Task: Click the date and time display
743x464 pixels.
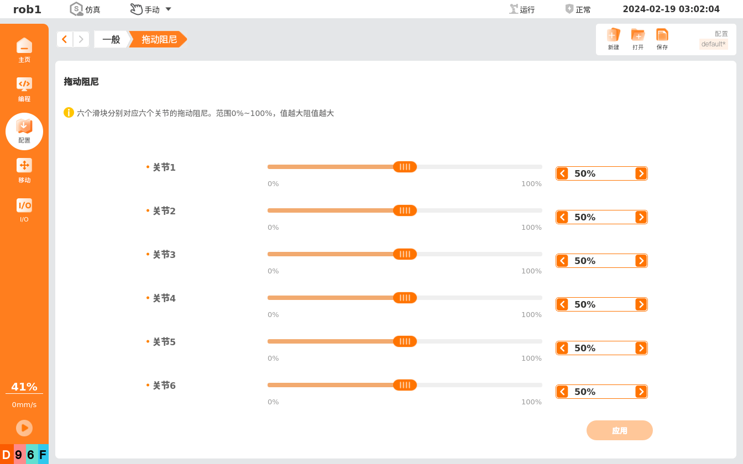Action: pyautogui.click(x=671, y=9)
